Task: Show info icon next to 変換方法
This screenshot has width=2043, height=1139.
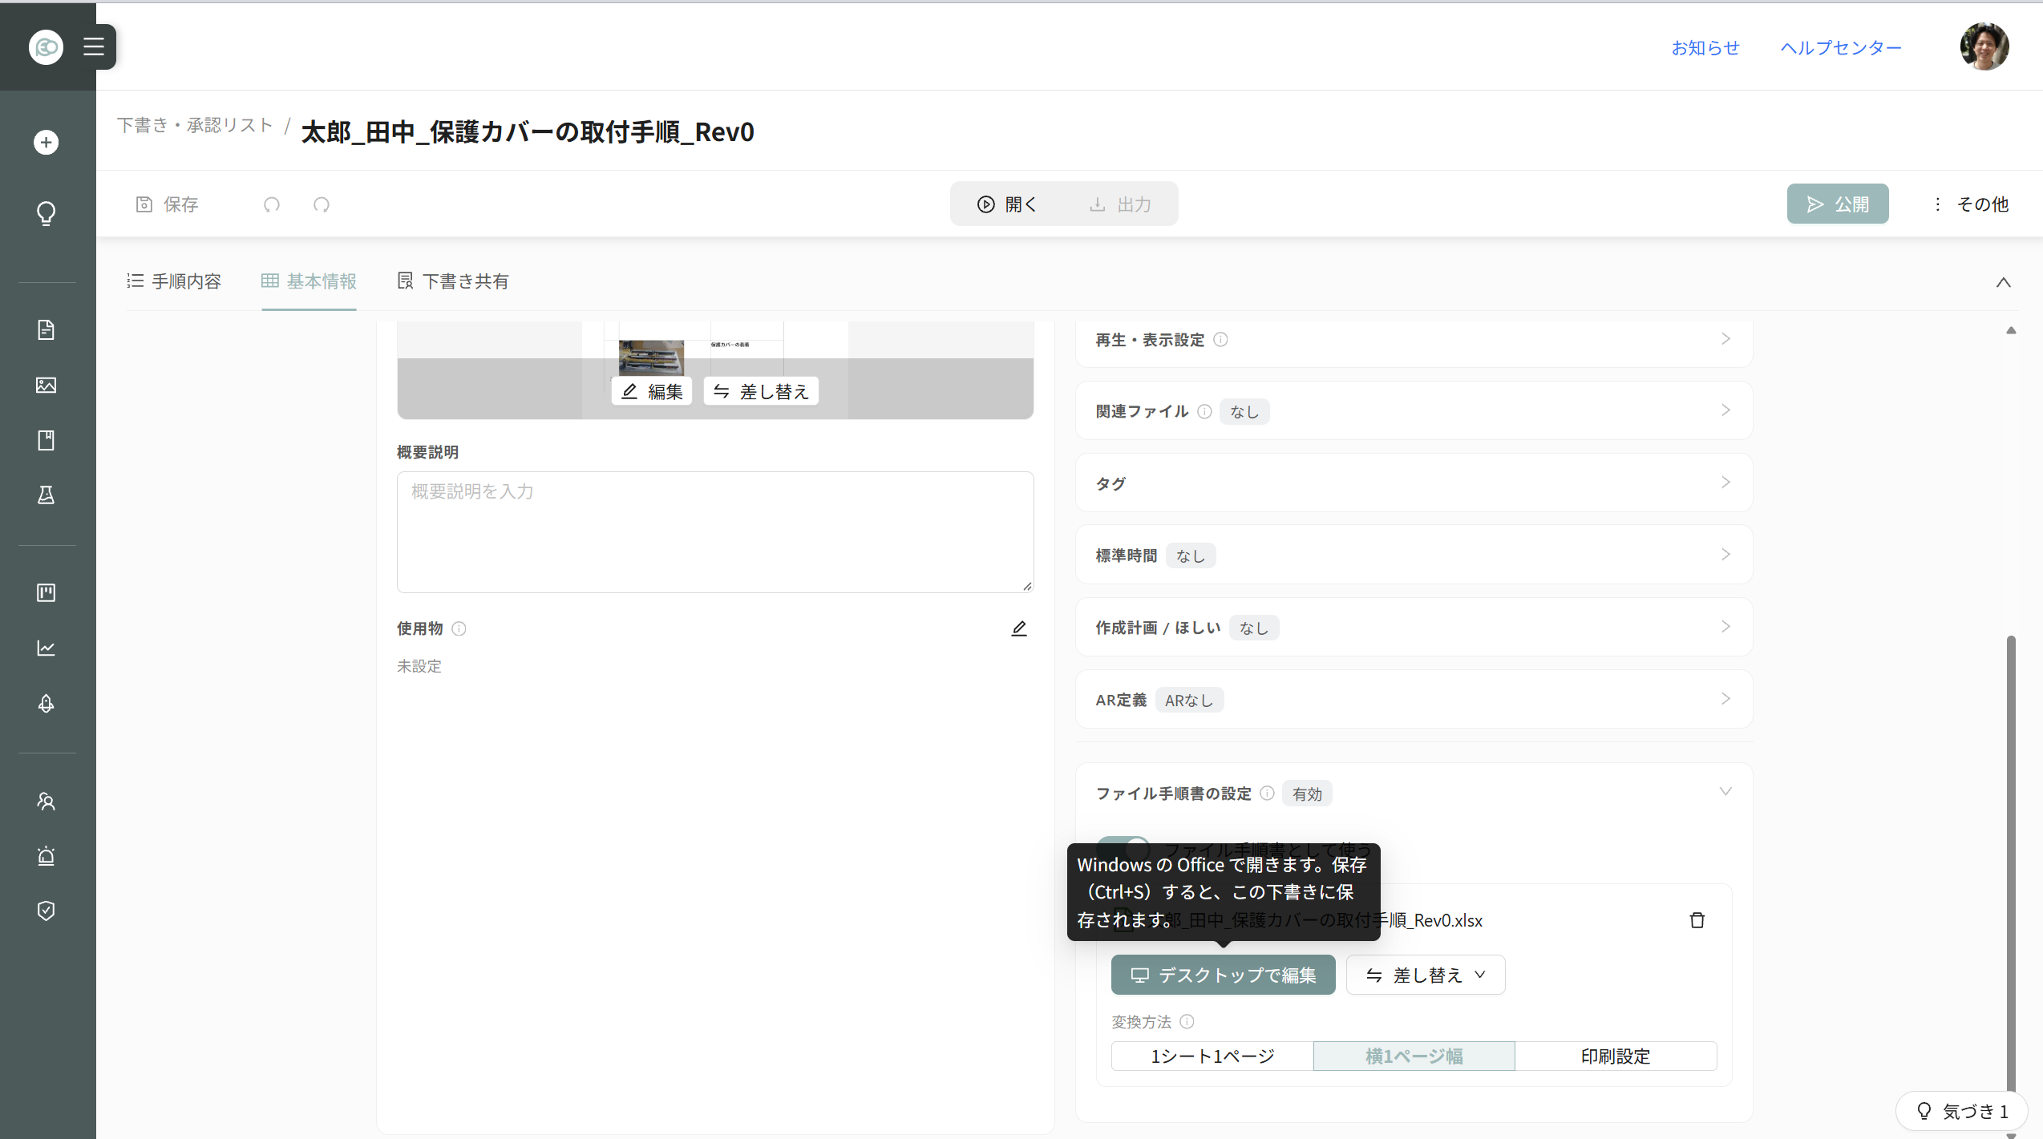Action: tap(1187, 1021)
